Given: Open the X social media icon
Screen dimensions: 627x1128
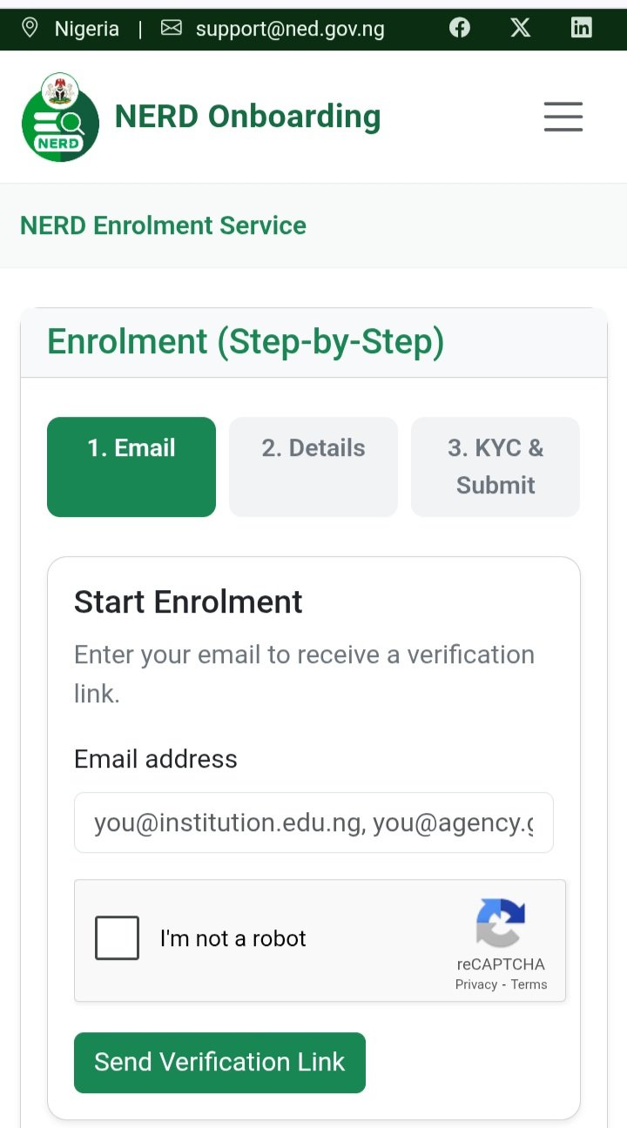Looking at the screenshot, I should coord(520,28).
